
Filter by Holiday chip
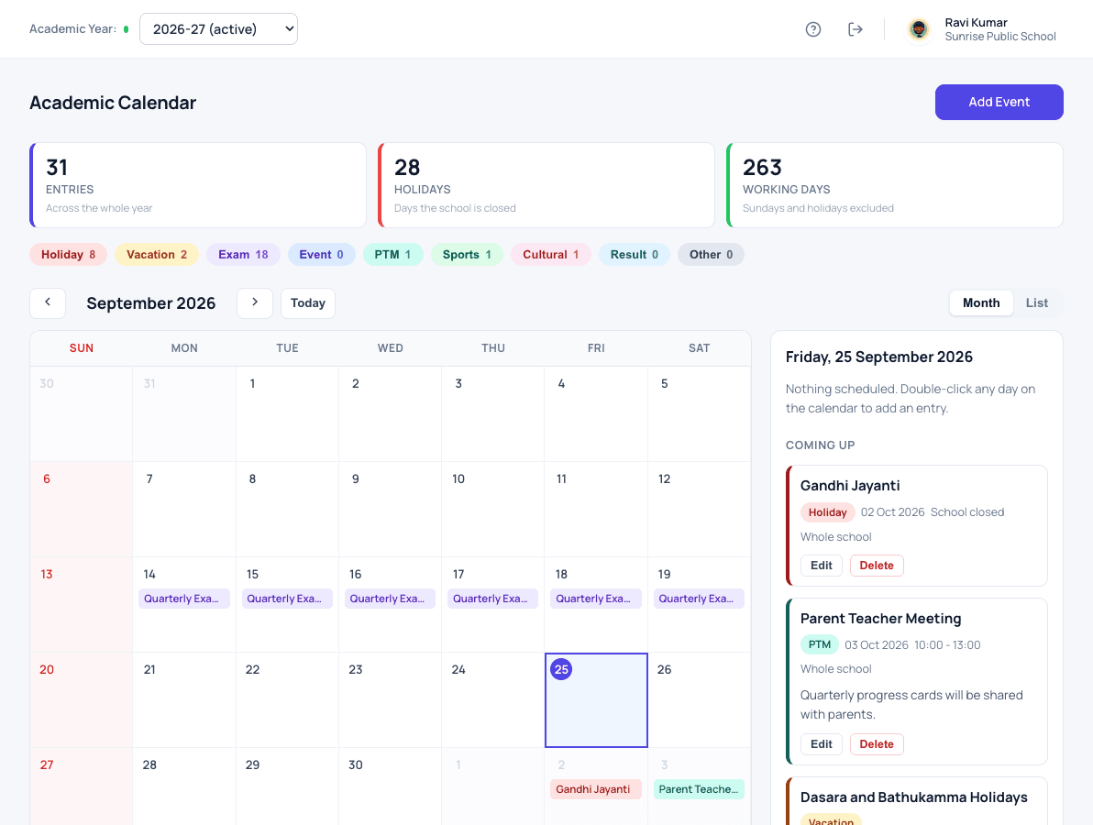[68, 254]
